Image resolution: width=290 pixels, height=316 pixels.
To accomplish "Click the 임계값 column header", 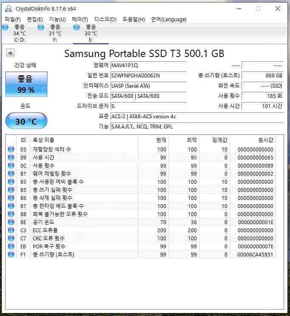I will [215, 140].
